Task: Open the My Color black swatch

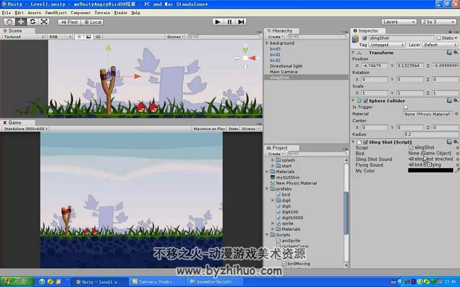Action: click(x=431, y=171)
